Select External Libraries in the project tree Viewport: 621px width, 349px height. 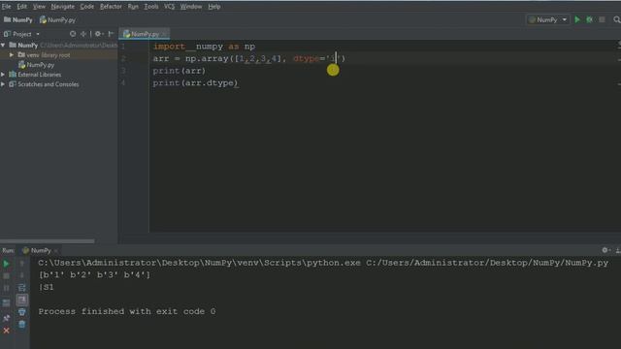(35, 75)
